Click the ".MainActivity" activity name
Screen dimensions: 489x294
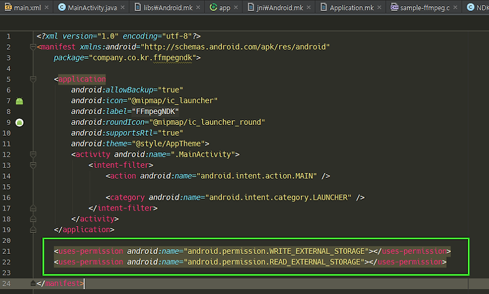202,154
